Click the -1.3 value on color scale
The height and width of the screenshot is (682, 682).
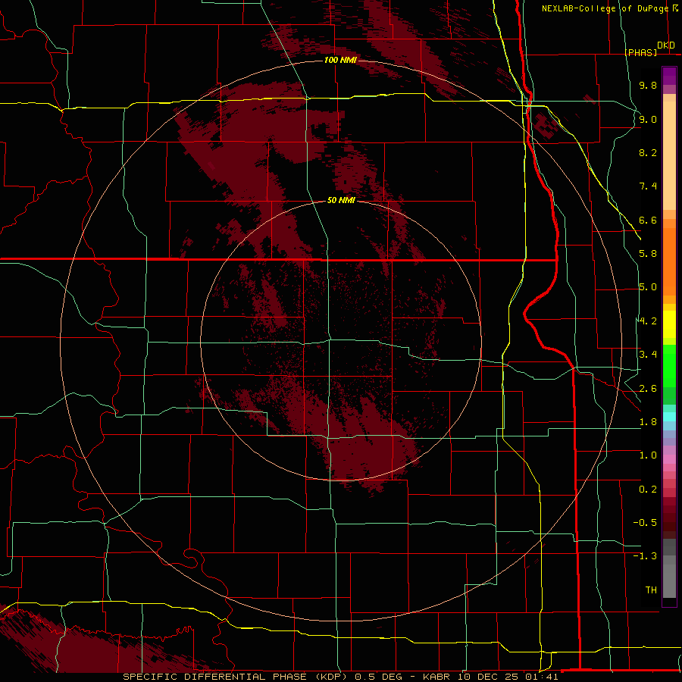coord(645,556)
